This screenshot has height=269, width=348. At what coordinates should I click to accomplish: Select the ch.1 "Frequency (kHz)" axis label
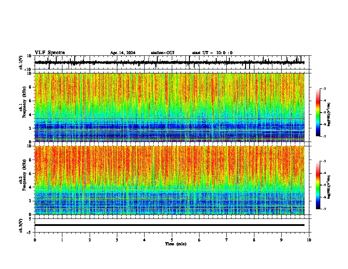(24, 102)
